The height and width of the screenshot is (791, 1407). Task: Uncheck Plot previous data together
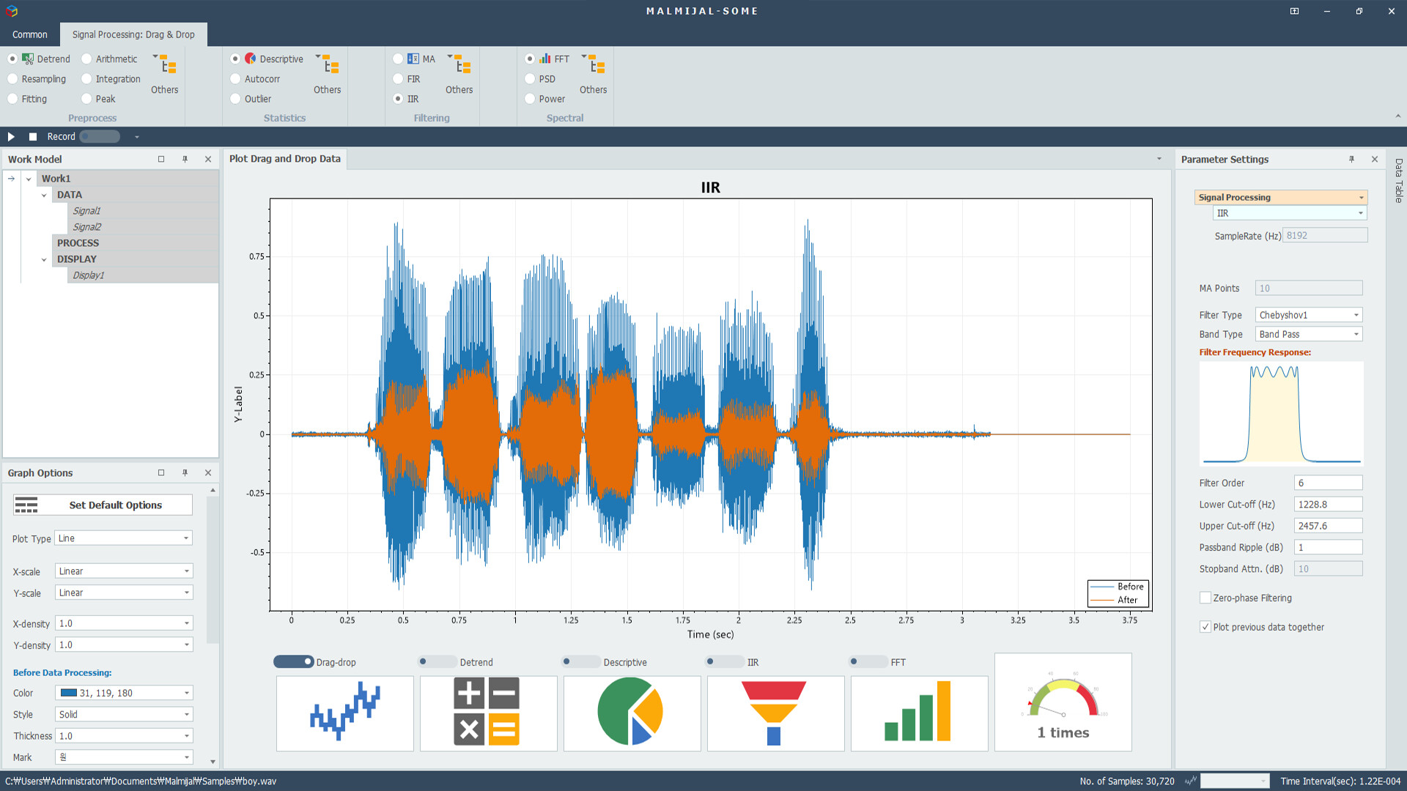point(1205,627)
